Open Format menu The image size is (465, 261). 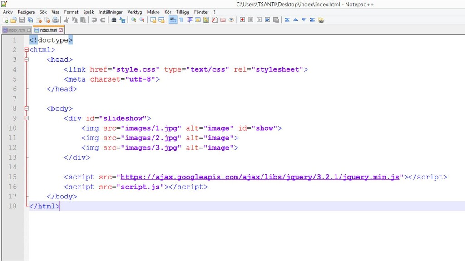tap(71, 12)
